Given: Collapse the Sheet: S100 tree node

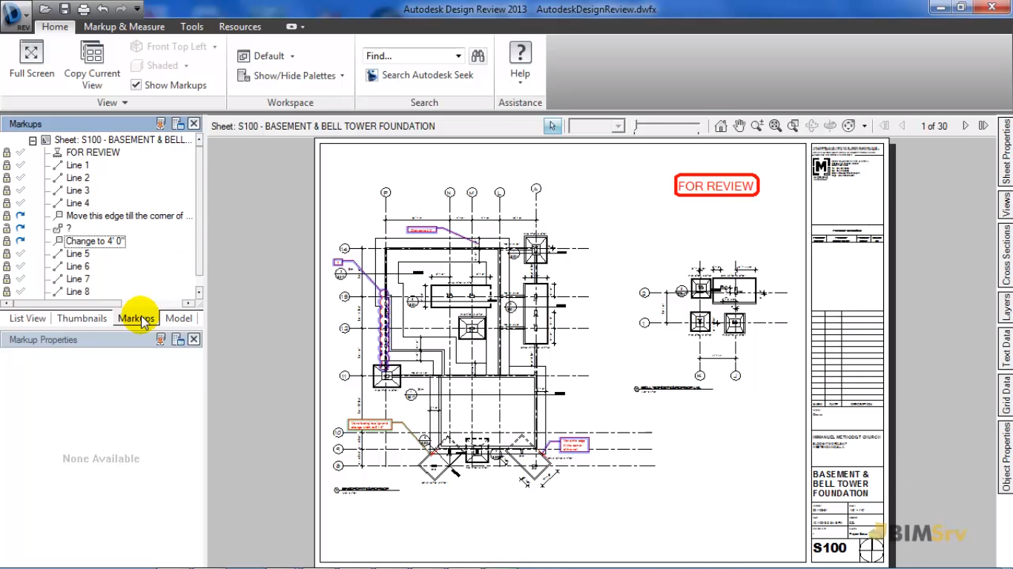Looking at the screenshot, I should pyautogui.click(x=33, y=140).
